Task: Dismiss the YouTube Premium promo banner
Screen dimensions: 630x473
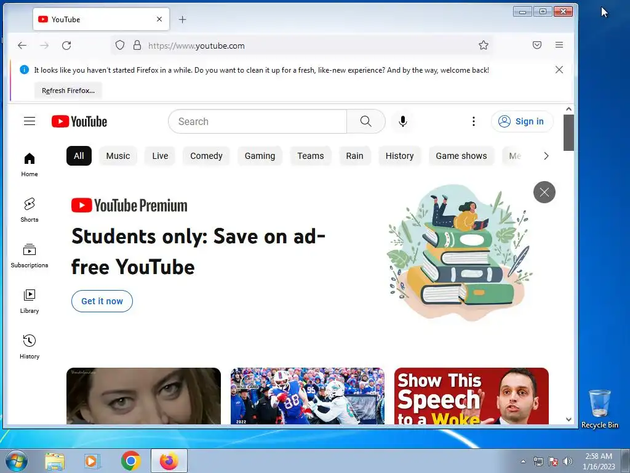Action: coord(544,192)
